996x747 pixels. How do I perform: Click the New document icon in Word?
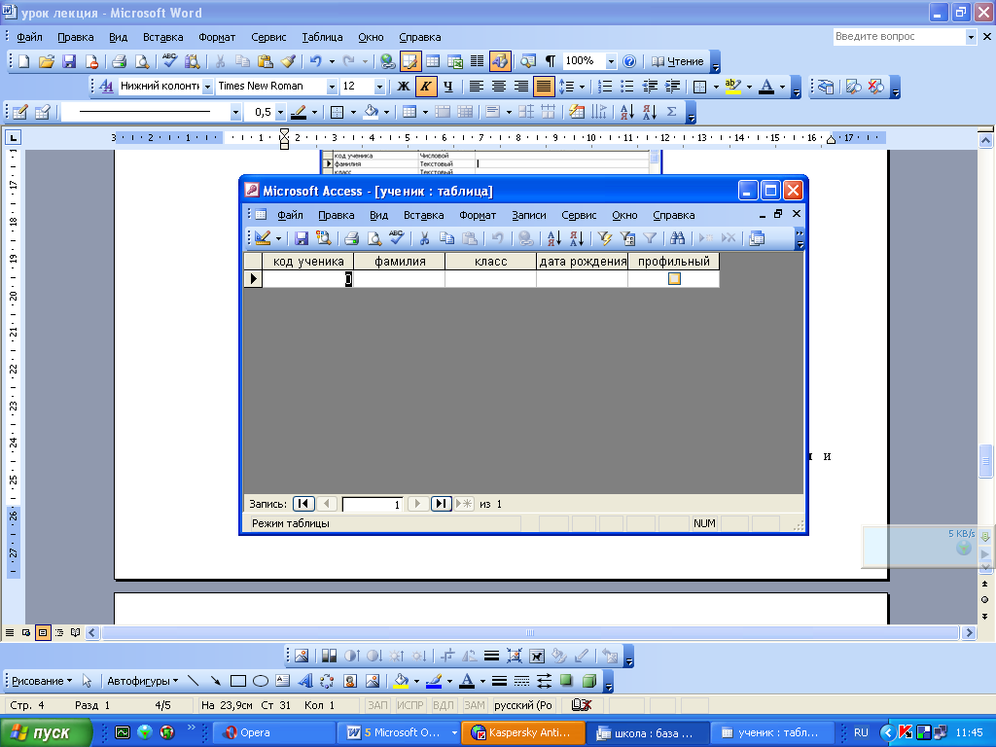point(23,61)
